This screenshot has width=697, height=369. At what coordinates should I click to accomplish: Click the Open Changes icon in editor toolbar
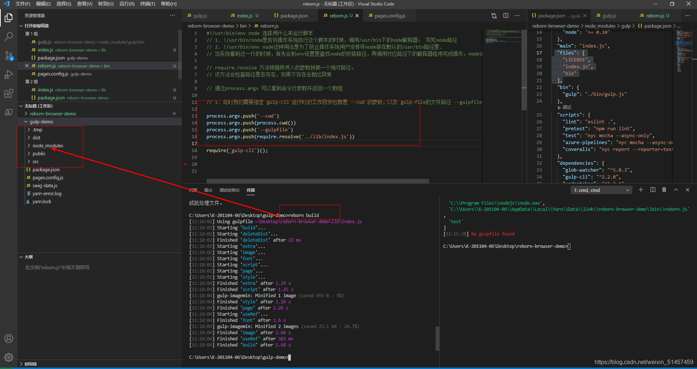[494, 16]
